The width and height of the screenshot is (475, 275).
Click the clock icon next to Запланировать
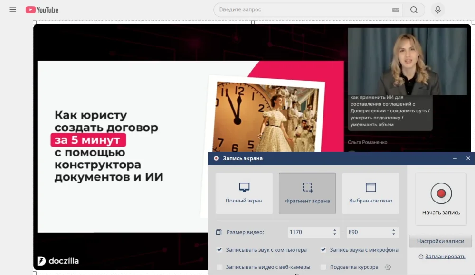(x=420, y=257)
